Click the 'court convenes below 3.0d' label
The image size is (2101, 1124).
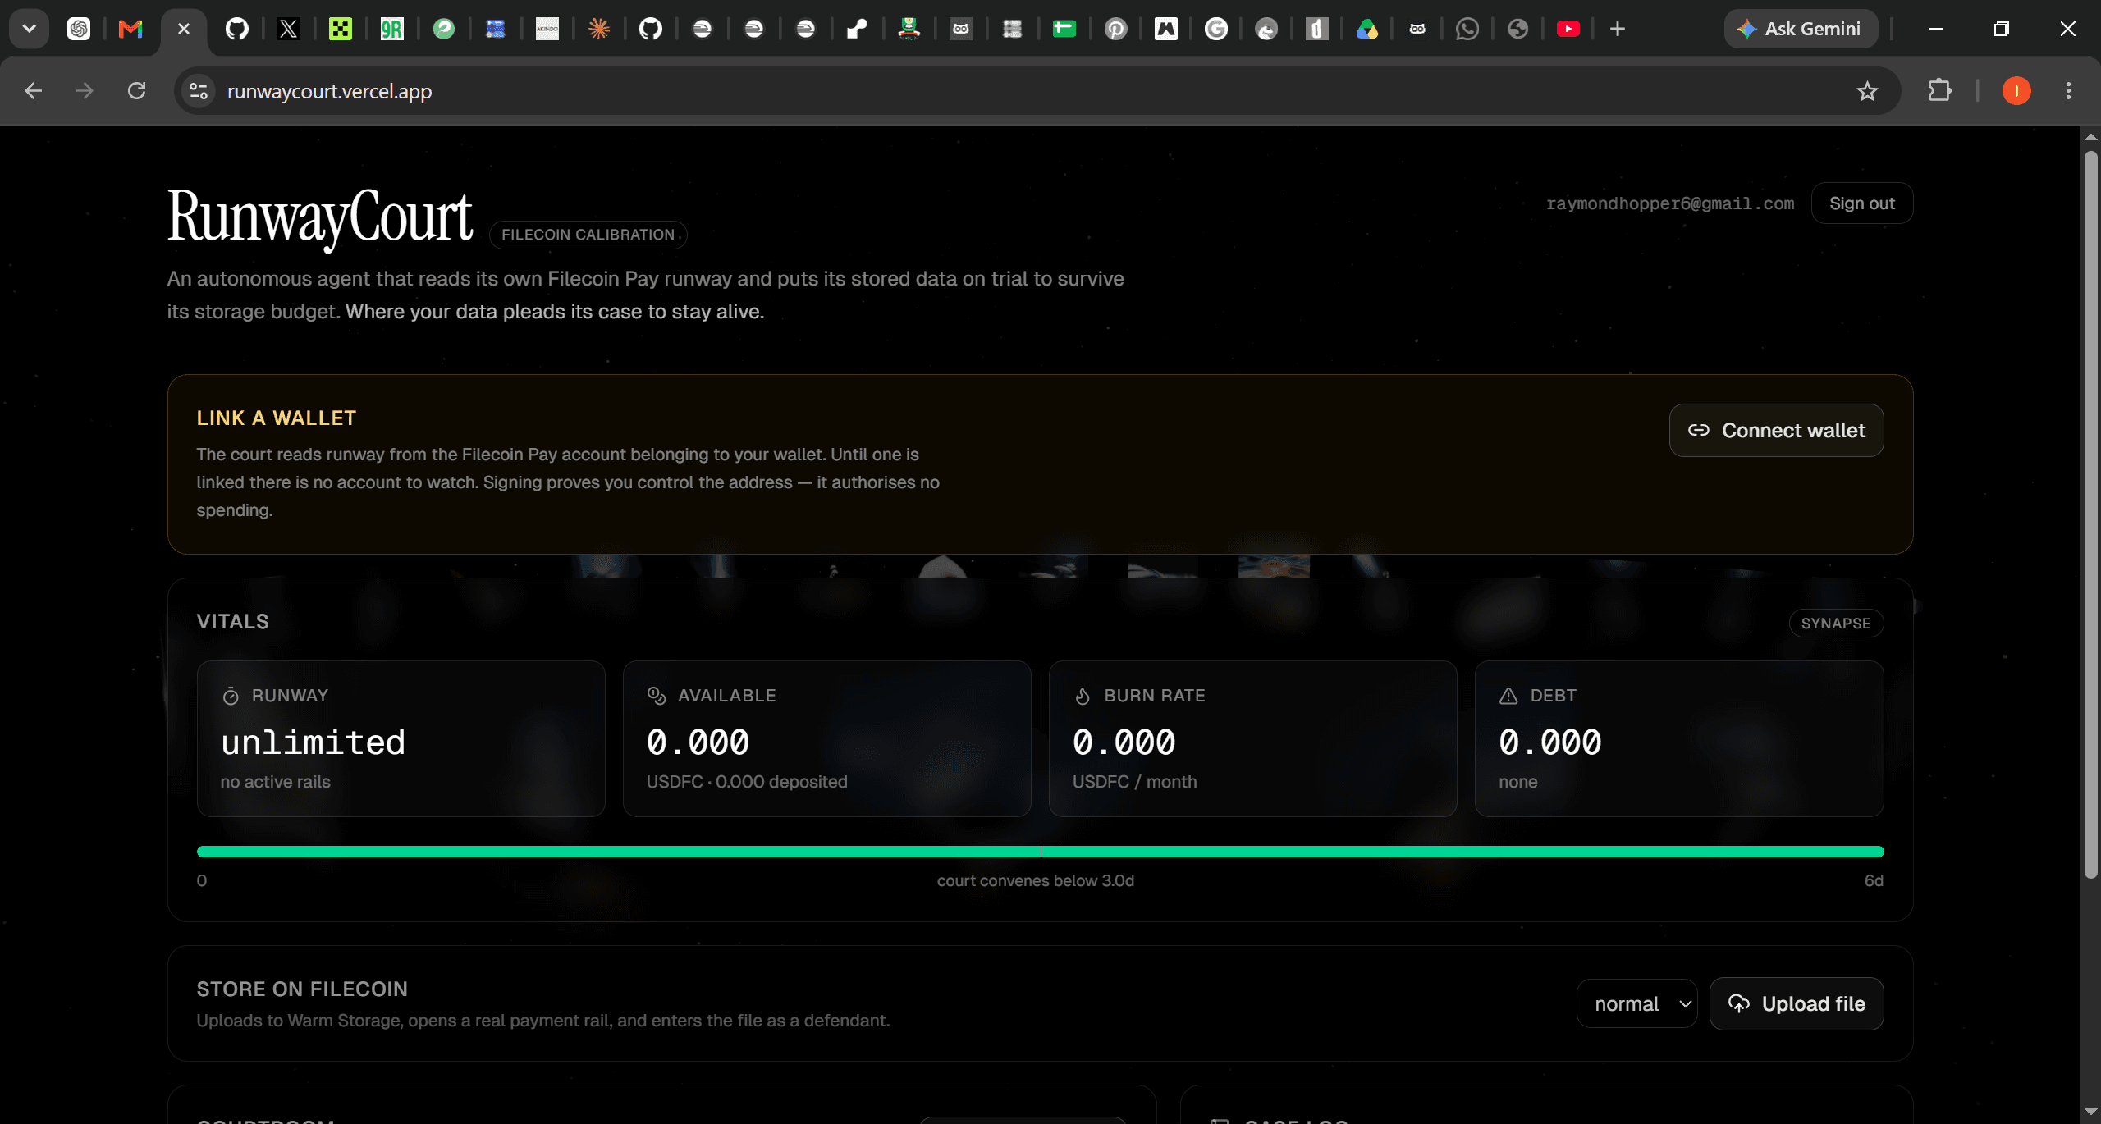pyautogui.click(x=1036, y=881)
